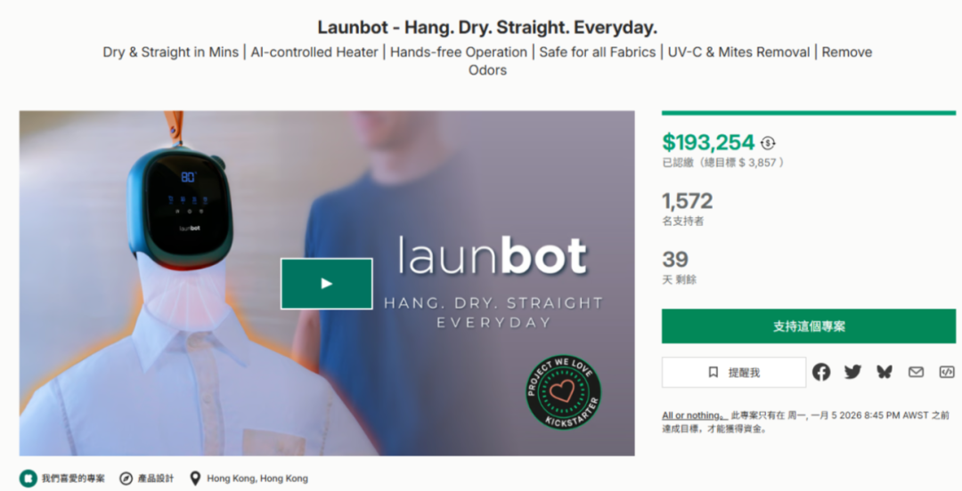The image size is (962, 491).
Task: Click the green Kickstarter 'Projects We Love' icon
Action: pos(29,479)
